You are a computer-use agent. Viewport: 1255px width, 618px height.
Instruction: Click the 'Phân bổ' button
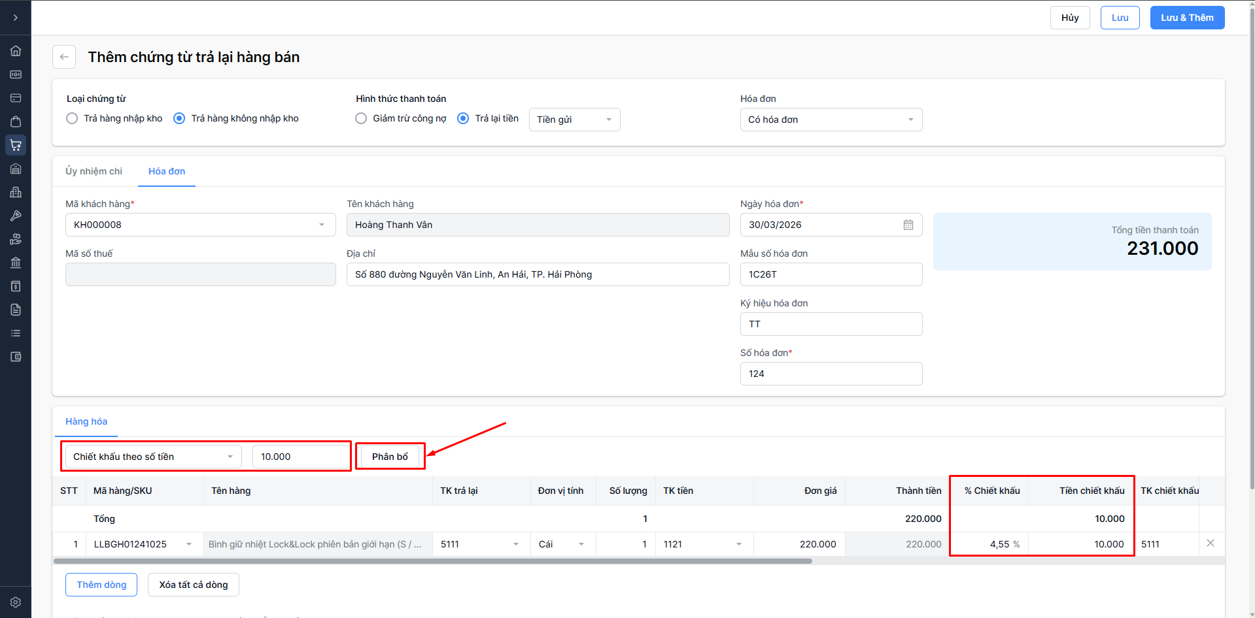pos(390,457)
